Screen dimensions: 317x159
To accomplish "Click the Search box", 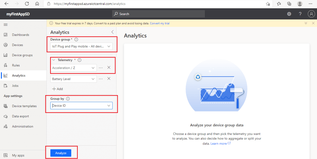I will (x=158, y=14).
